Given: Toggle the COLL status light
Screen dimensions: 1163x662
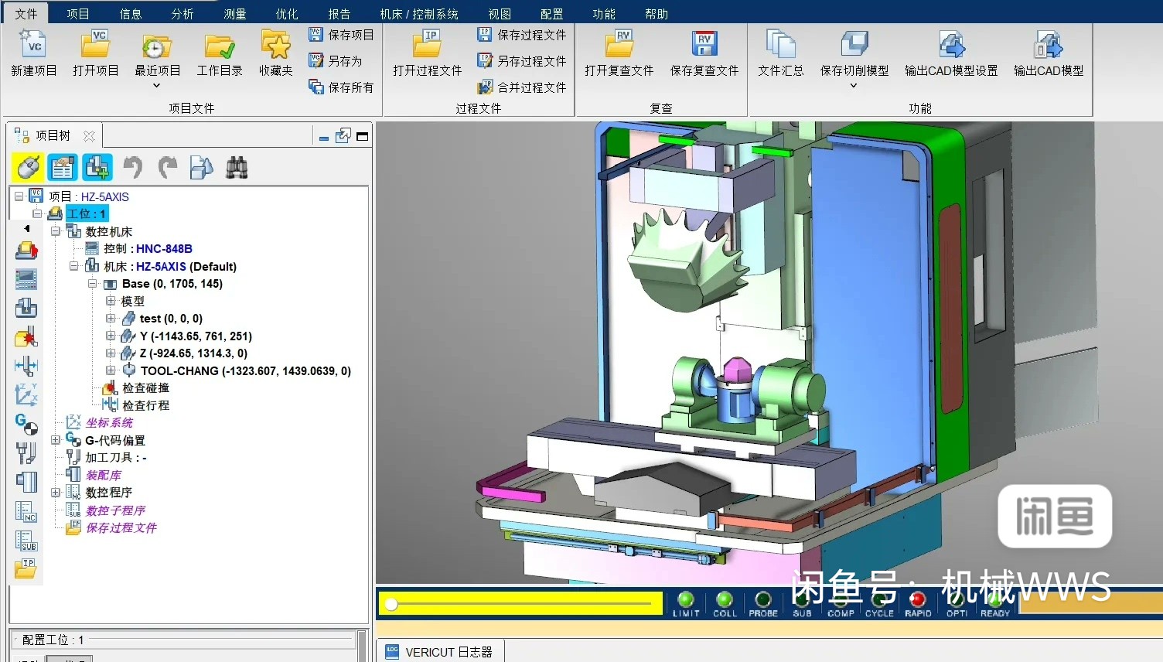Looking at the screenshot, I should tap(725, 599).
